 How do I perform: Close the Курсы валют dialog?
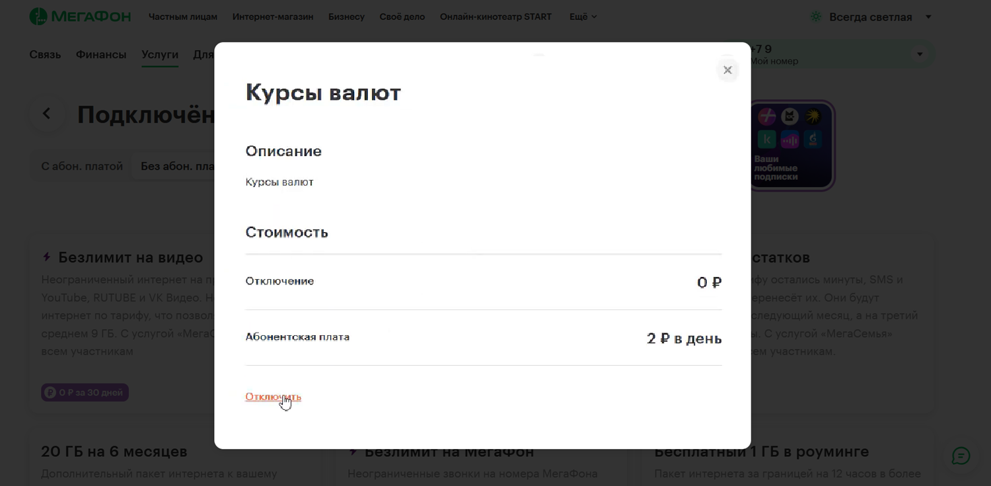[727, 70]
